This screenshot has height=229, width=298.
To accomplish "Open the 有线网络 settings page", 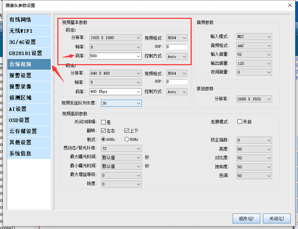I will point(29,20).
